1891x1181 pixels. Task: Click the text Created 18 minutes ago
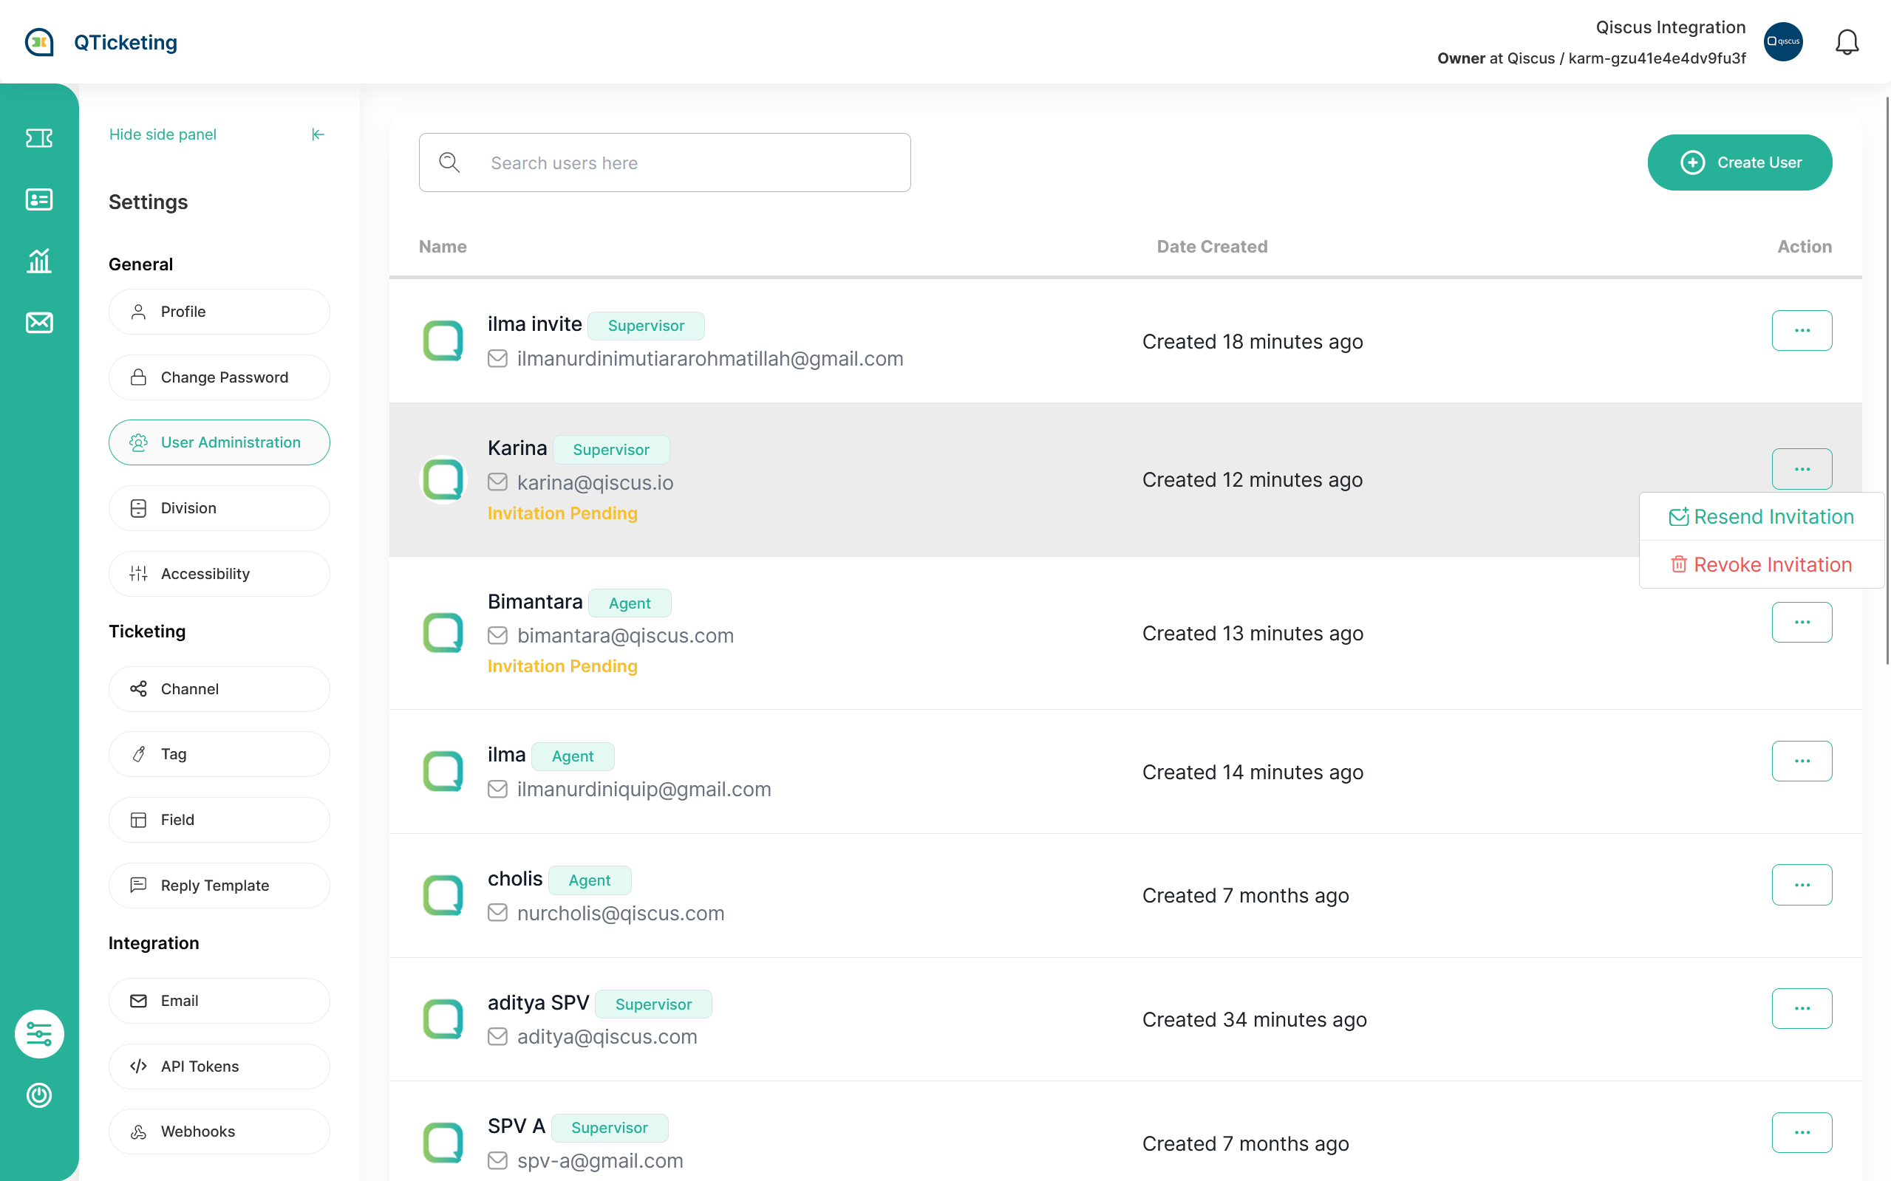click(x=1253, y=341)
